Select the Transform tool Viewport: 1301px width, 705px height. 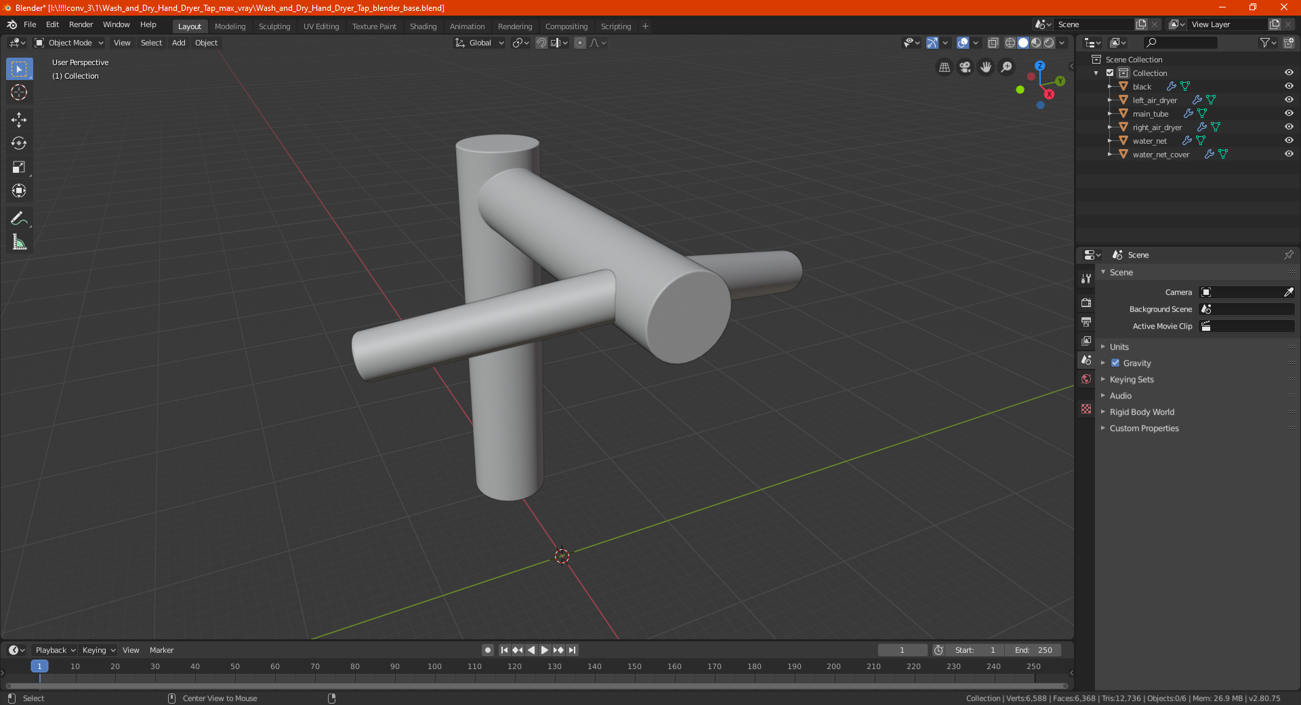tap(19, 191)
